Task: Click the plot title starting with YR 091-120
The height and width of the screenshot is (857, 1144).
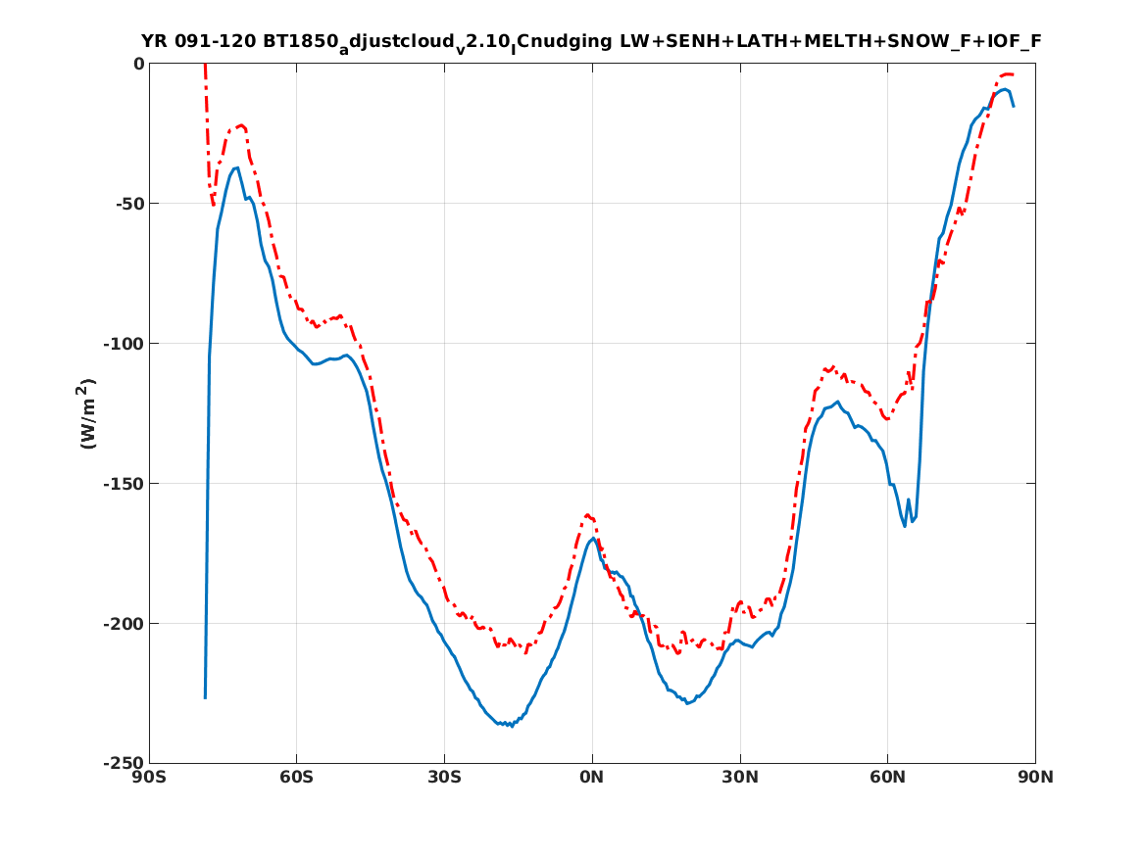Action: coord(592,42)
